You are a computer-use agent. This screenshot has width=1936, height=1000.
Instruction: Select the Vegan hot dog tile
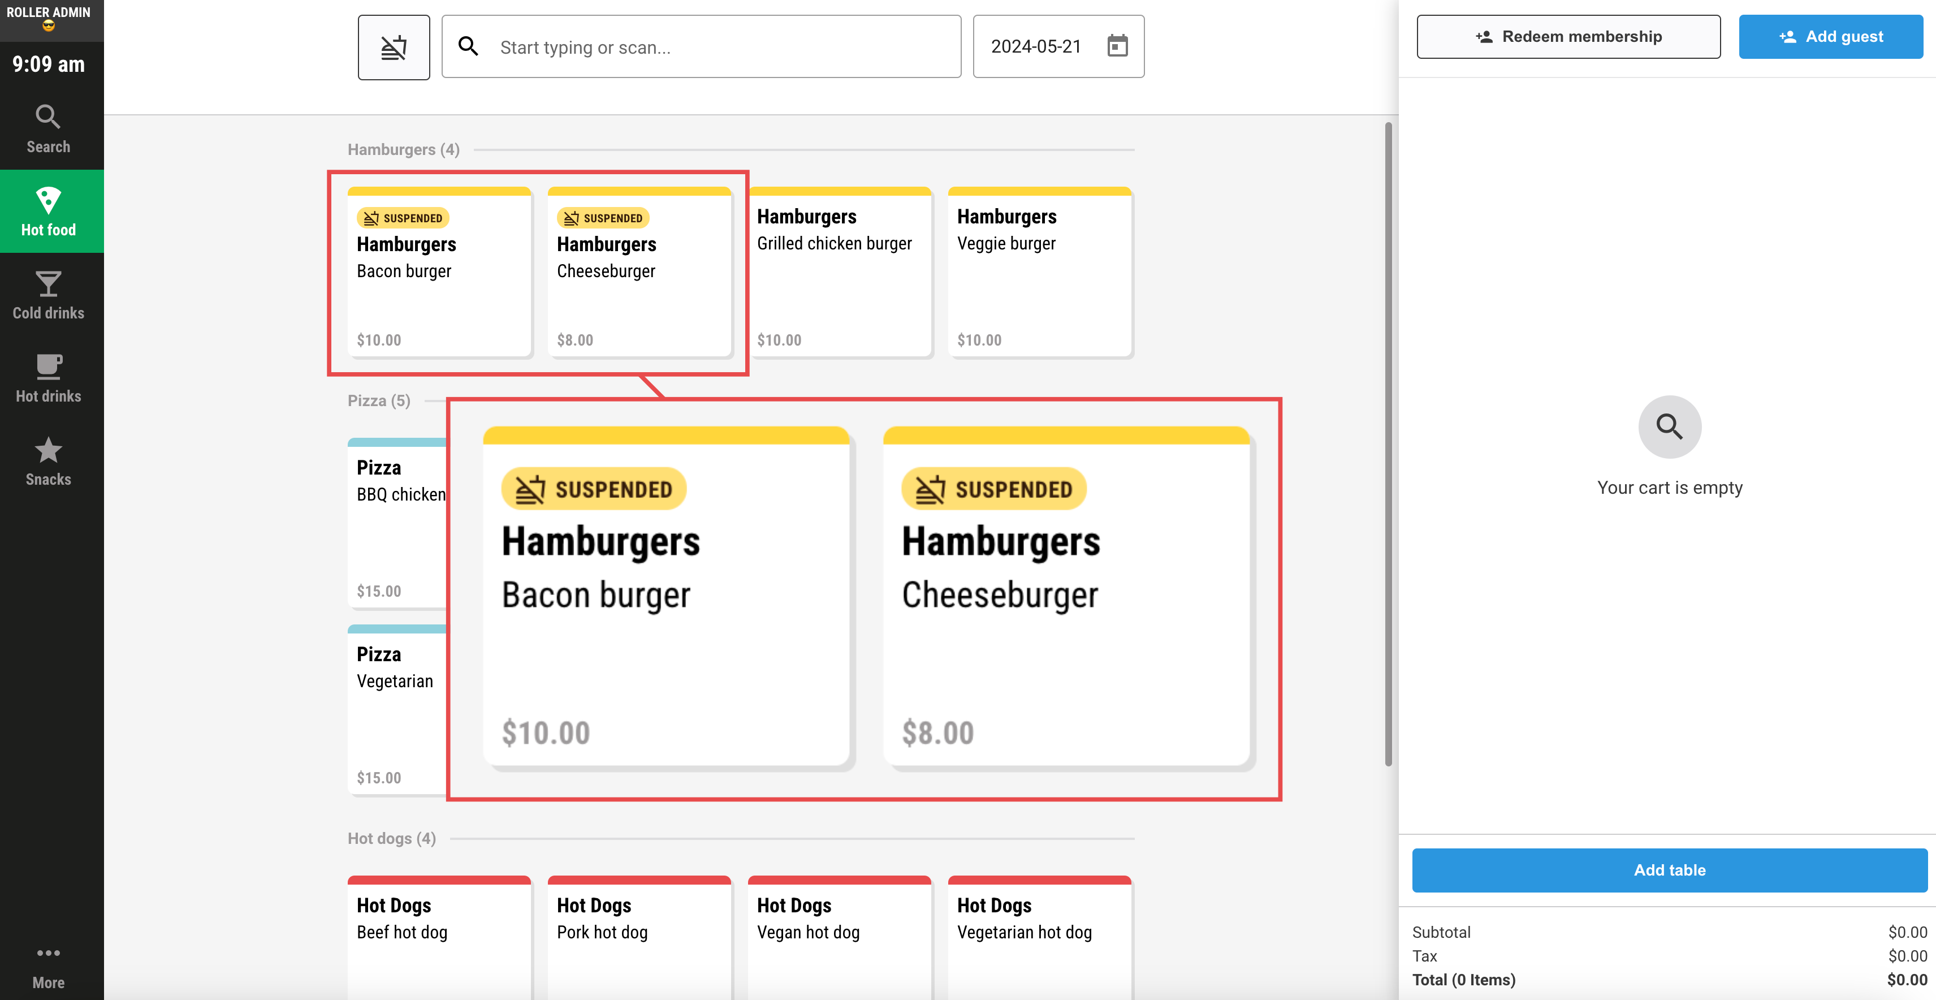click(x=839, y=936)
